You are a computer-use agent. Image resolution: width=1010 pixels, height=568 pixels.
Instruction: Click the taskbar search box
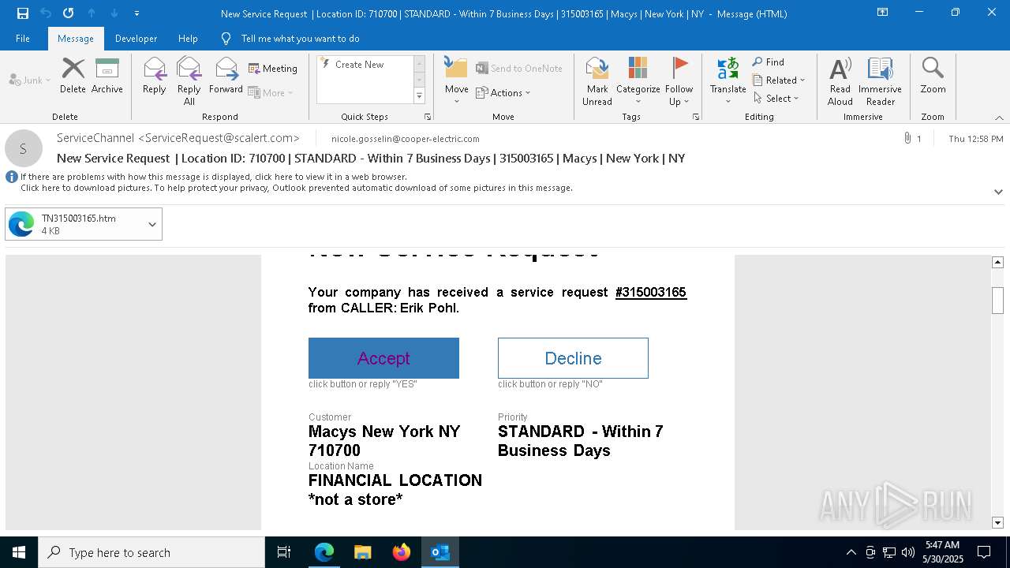(151, 552)
